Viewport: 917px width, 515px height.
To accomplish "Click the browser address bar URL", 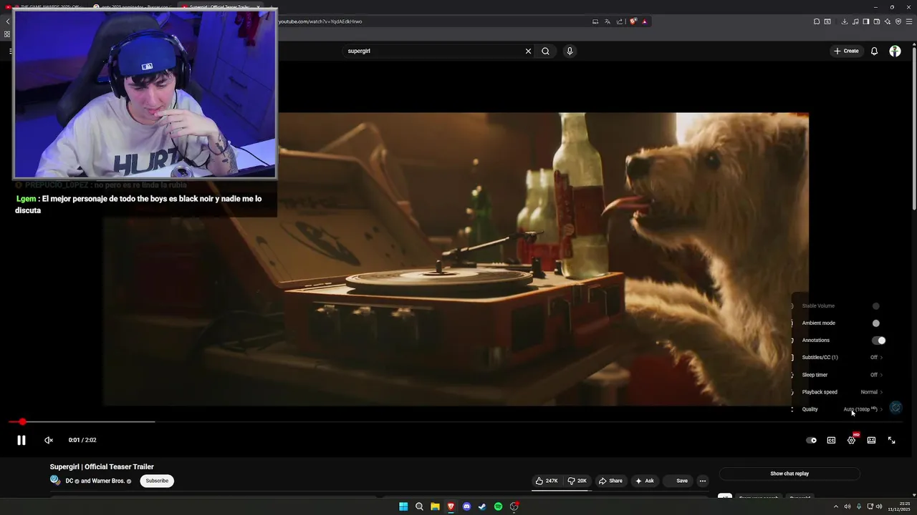I will [320, 21].
